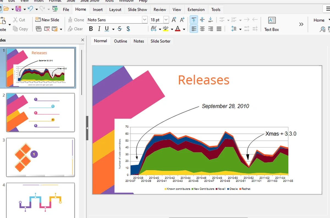The width and height of the screenshot is (330, 218).
Task: Expand the font size dropdown
Action: [166, 20]
